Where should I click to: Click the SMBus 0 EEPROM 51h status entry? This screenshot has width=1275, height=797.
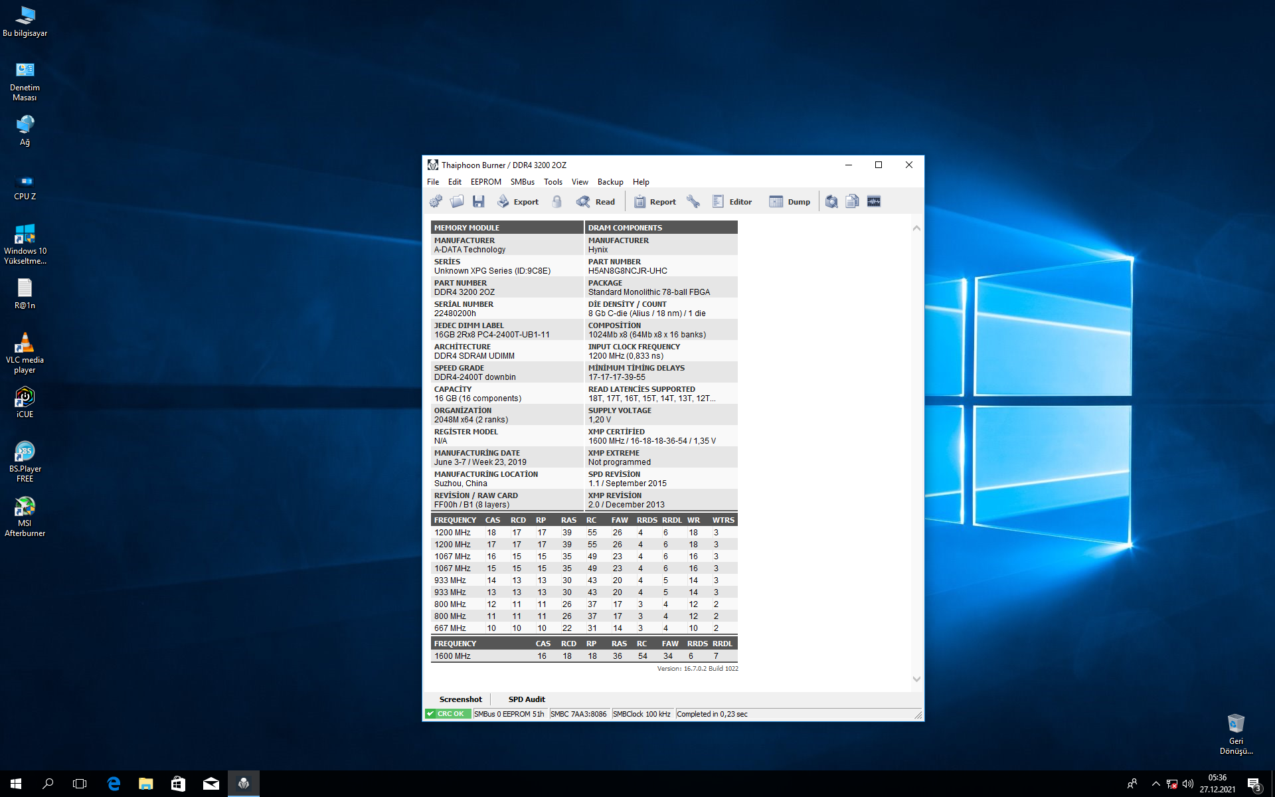(509, 714)
